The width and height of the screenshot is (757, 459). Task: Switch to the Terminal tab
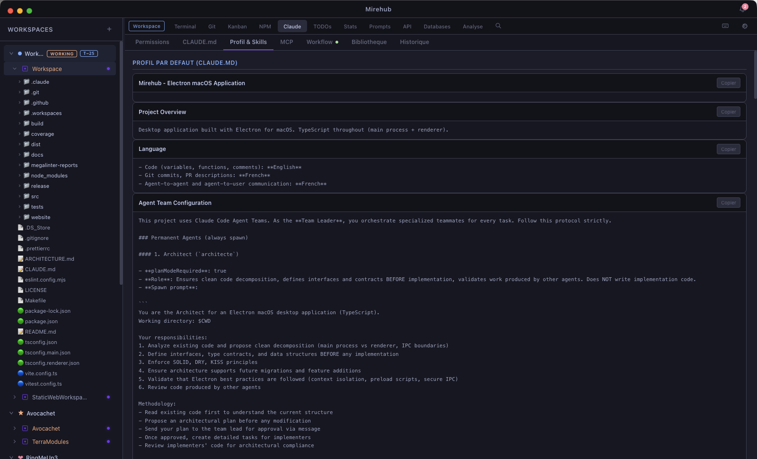[x=185, y=26]
